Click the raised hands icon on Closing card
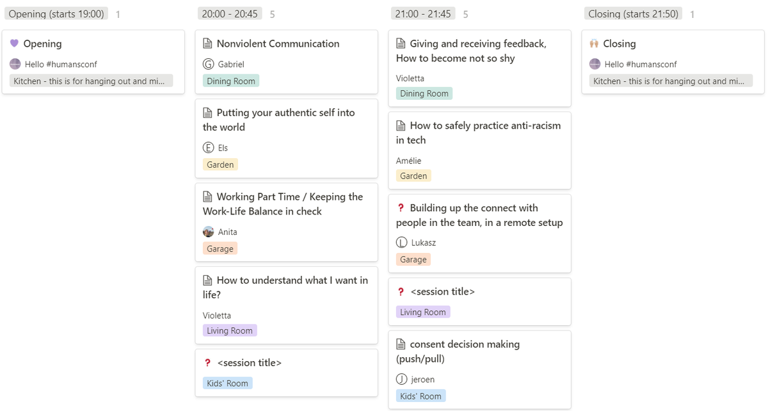This screenshot has width=768, height=411. [x=594, y=44]
